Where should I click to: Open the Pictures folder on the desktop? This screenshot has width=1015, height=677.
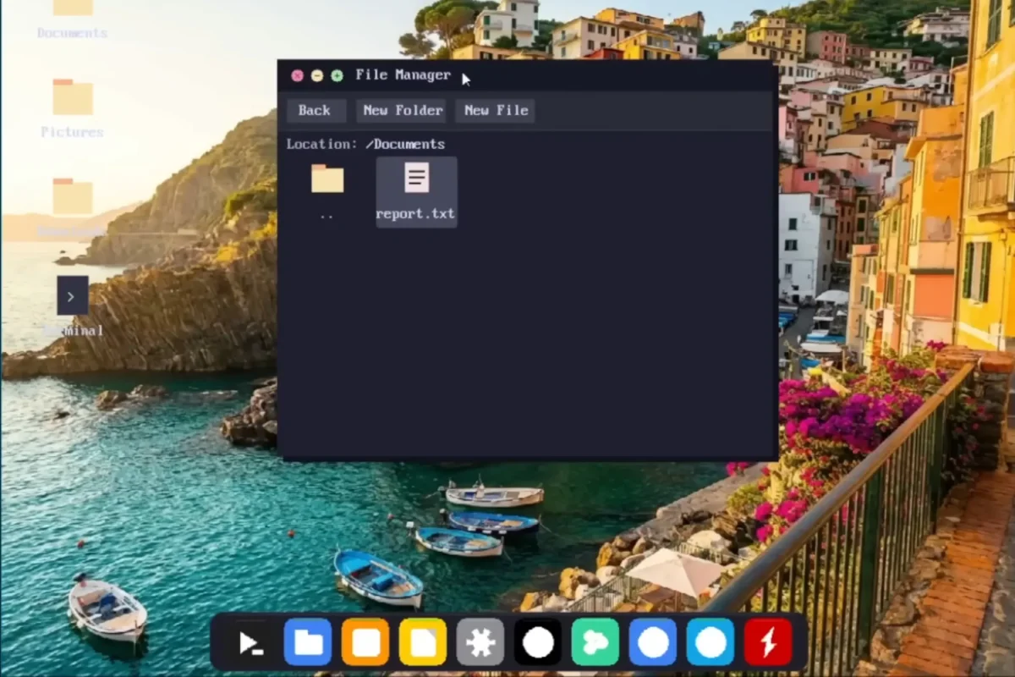tap(71, 100)
